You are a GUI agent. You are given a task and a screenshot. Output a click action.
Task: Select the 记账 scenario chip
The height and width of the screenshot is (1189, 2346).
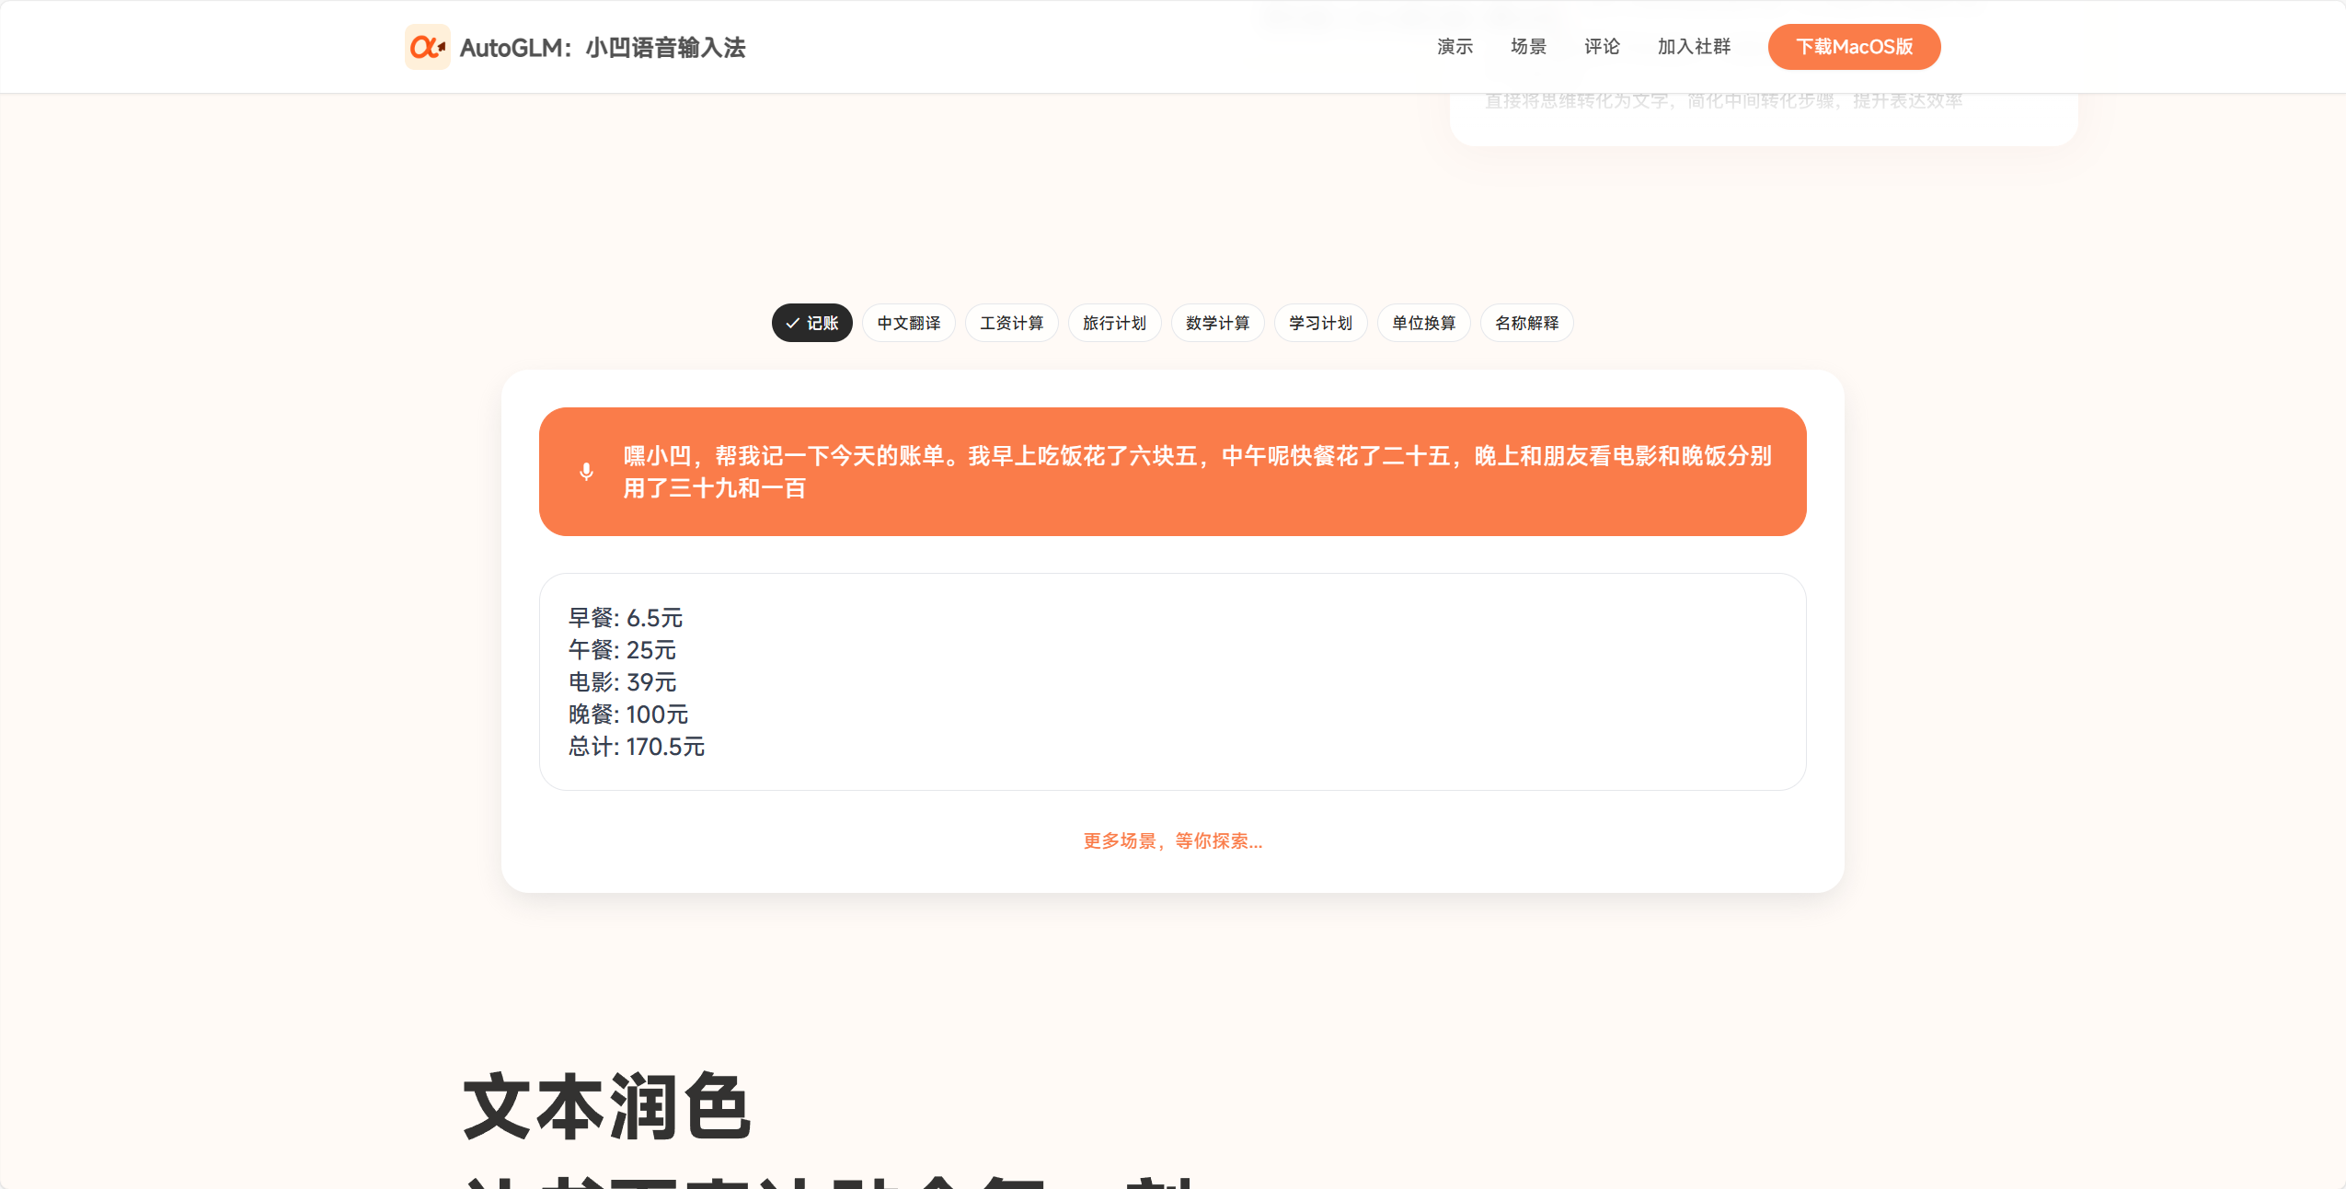click(811, 323)
